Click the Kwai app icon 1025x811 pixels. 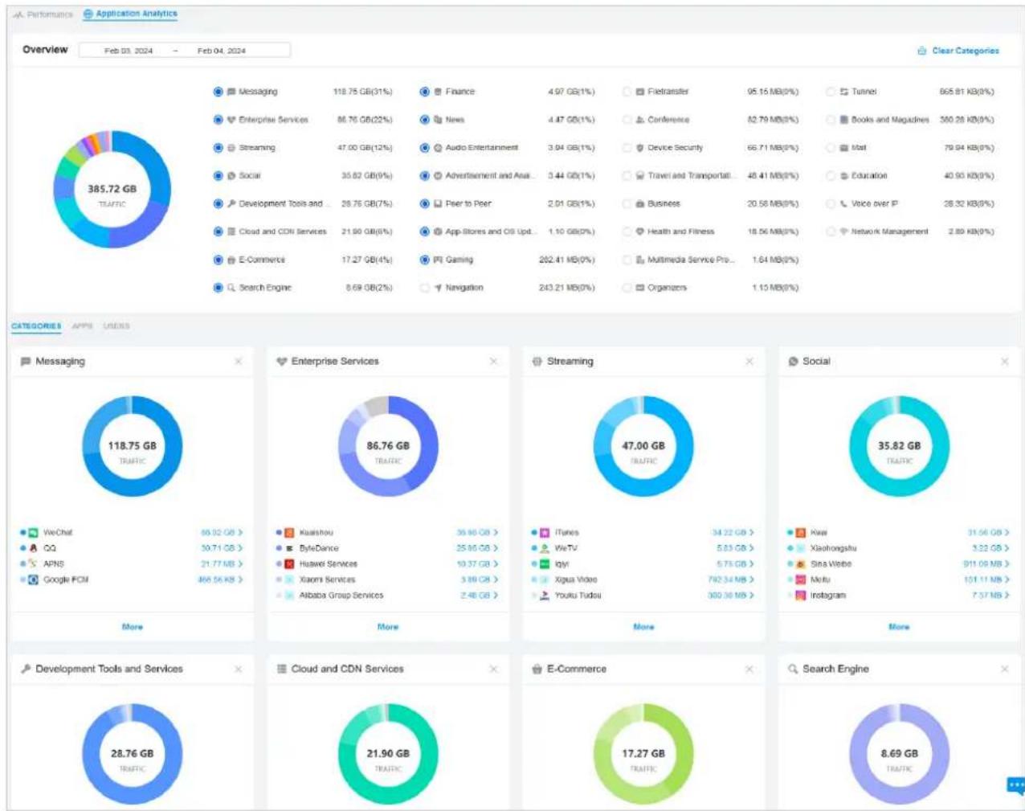tap(800, 533)
